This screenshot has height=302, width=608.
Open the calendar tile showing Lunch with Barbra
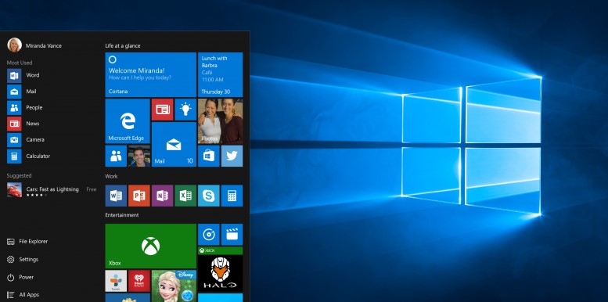(220, 74)
